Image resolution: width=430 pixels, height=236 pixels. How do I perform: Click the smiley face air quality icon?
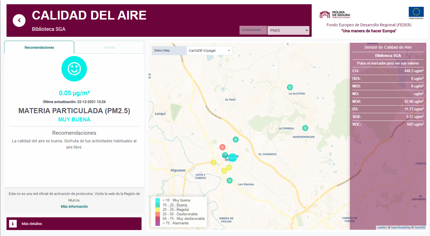[x=74, y=69]
